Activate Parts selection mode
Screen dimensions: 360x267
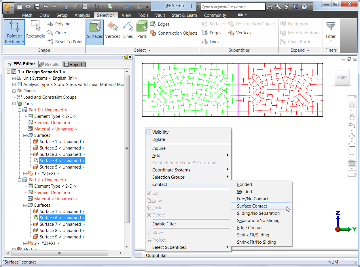tap(142, 30)
